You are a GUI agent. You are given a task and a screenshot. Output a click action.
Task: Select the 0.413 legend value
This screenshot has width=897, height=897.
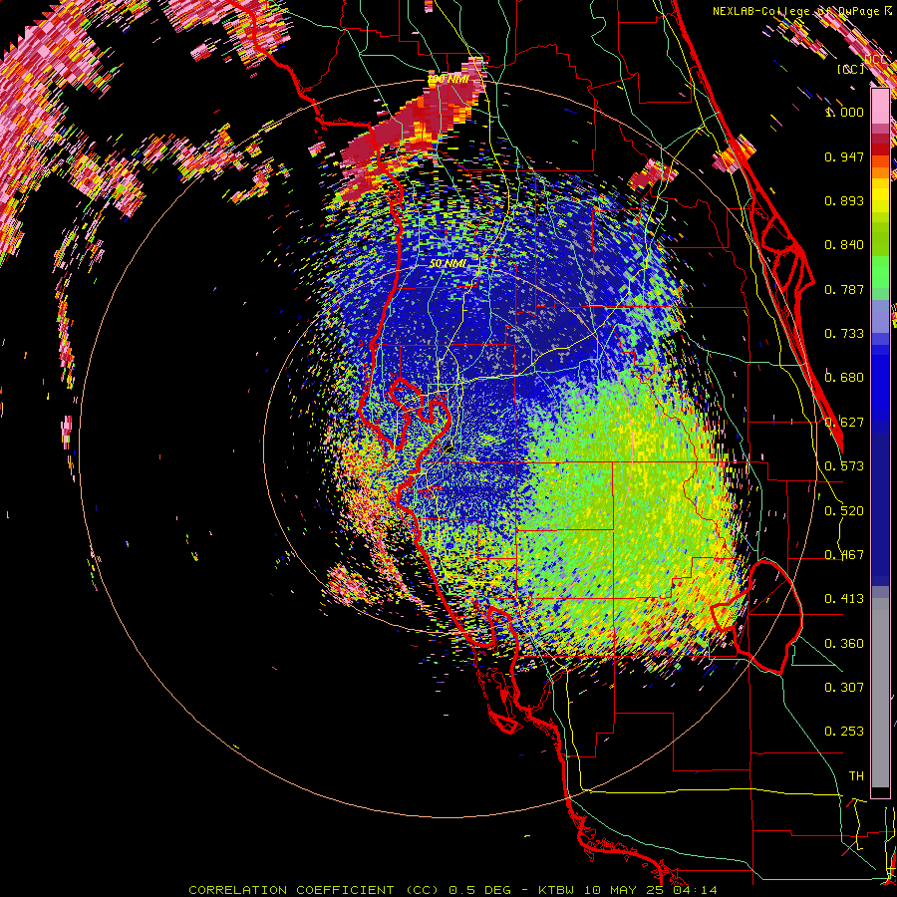tap(844, 599)
